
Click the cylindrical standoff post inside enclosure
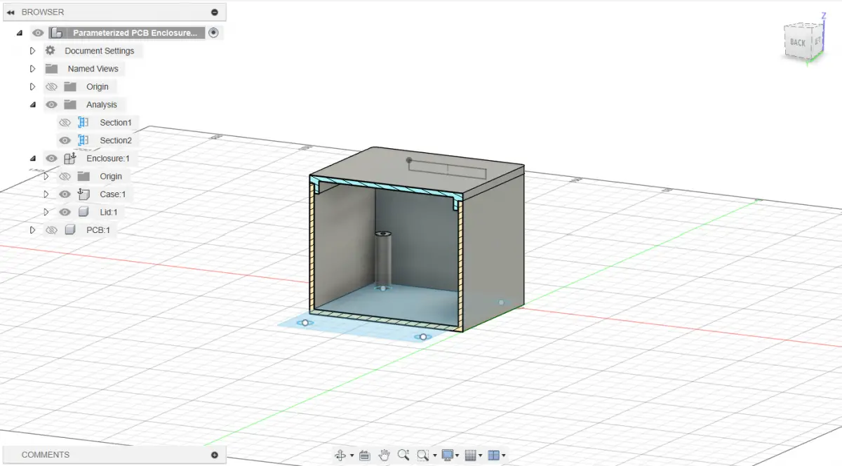383,260
